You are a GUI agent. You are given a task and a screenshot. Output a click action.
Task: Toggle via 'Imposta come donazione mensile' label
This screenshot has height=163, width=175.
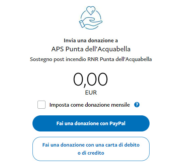[90, 105]
